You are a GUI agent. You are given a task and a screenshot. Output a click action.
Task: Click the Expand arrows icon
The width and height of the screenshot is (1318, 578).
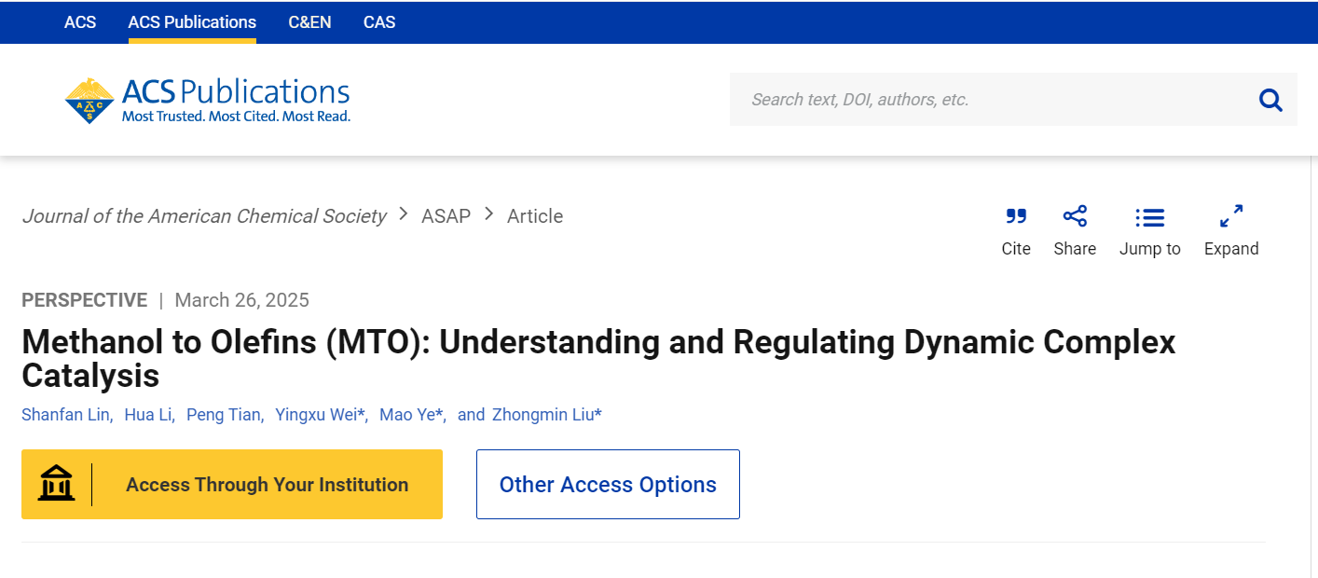[x=1231, y=216]
